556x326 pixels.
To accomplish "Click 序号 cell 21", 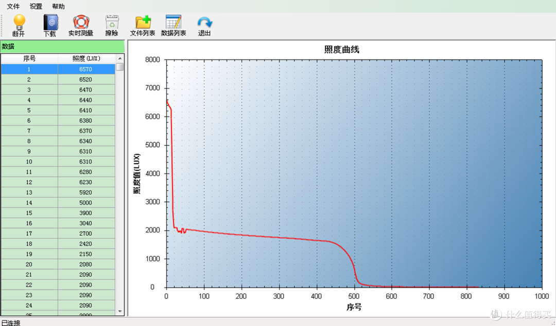I will [29, 274].
